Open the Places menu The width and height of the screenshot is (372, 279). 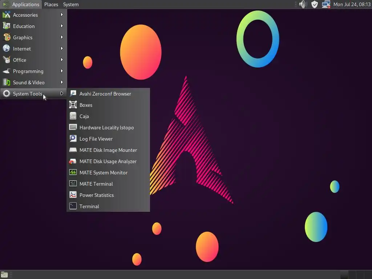click(x=51, y=4)
